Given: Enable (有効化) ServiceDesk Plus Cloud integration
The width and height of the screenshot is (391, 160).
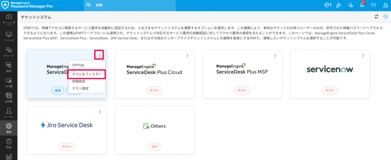Looking at the screenshot, I should point(154,90).
